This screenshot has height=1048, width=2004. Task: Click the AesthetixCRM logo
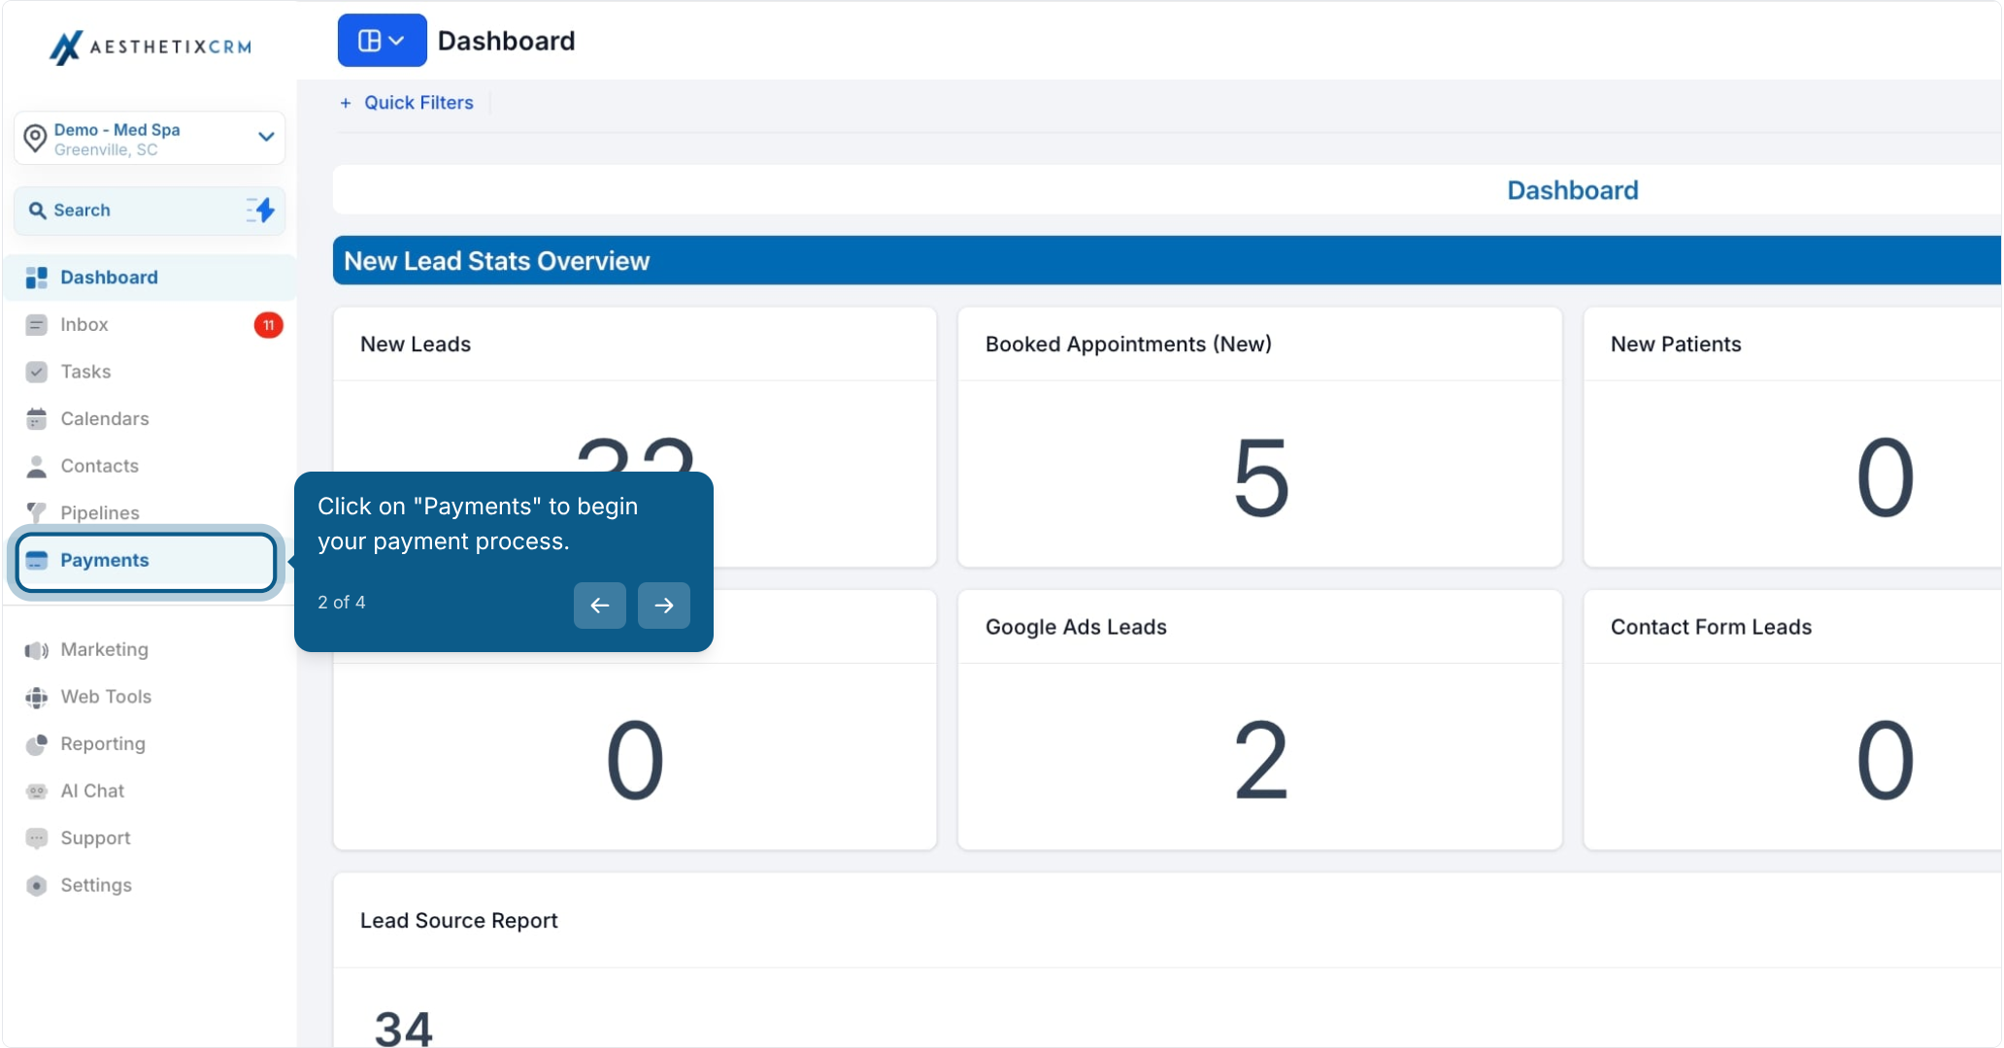(150, 46)
